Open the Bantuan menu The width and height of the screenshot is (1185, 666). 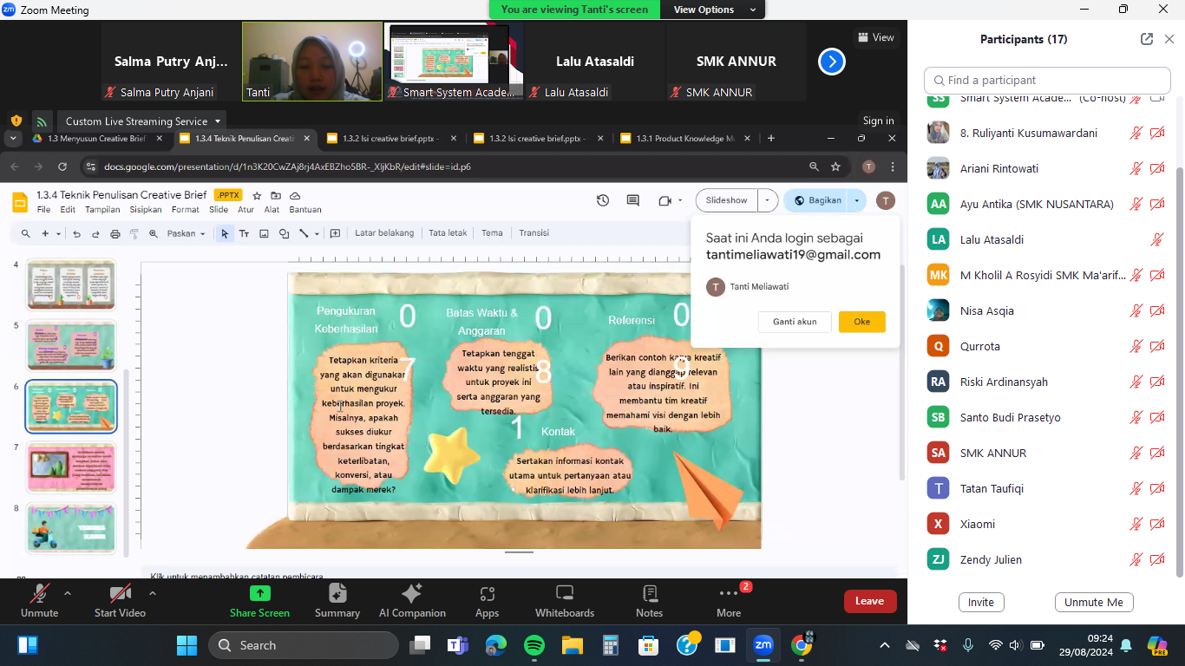point(305,210)
